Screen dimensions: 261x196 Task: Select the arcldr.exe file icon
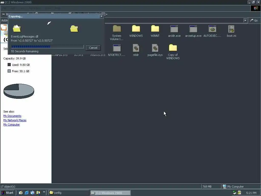(174, 29)
